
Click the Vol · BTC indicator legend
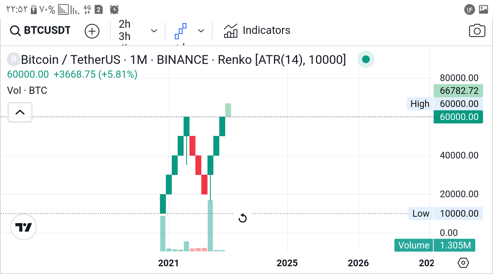click(x=27, y=90)
